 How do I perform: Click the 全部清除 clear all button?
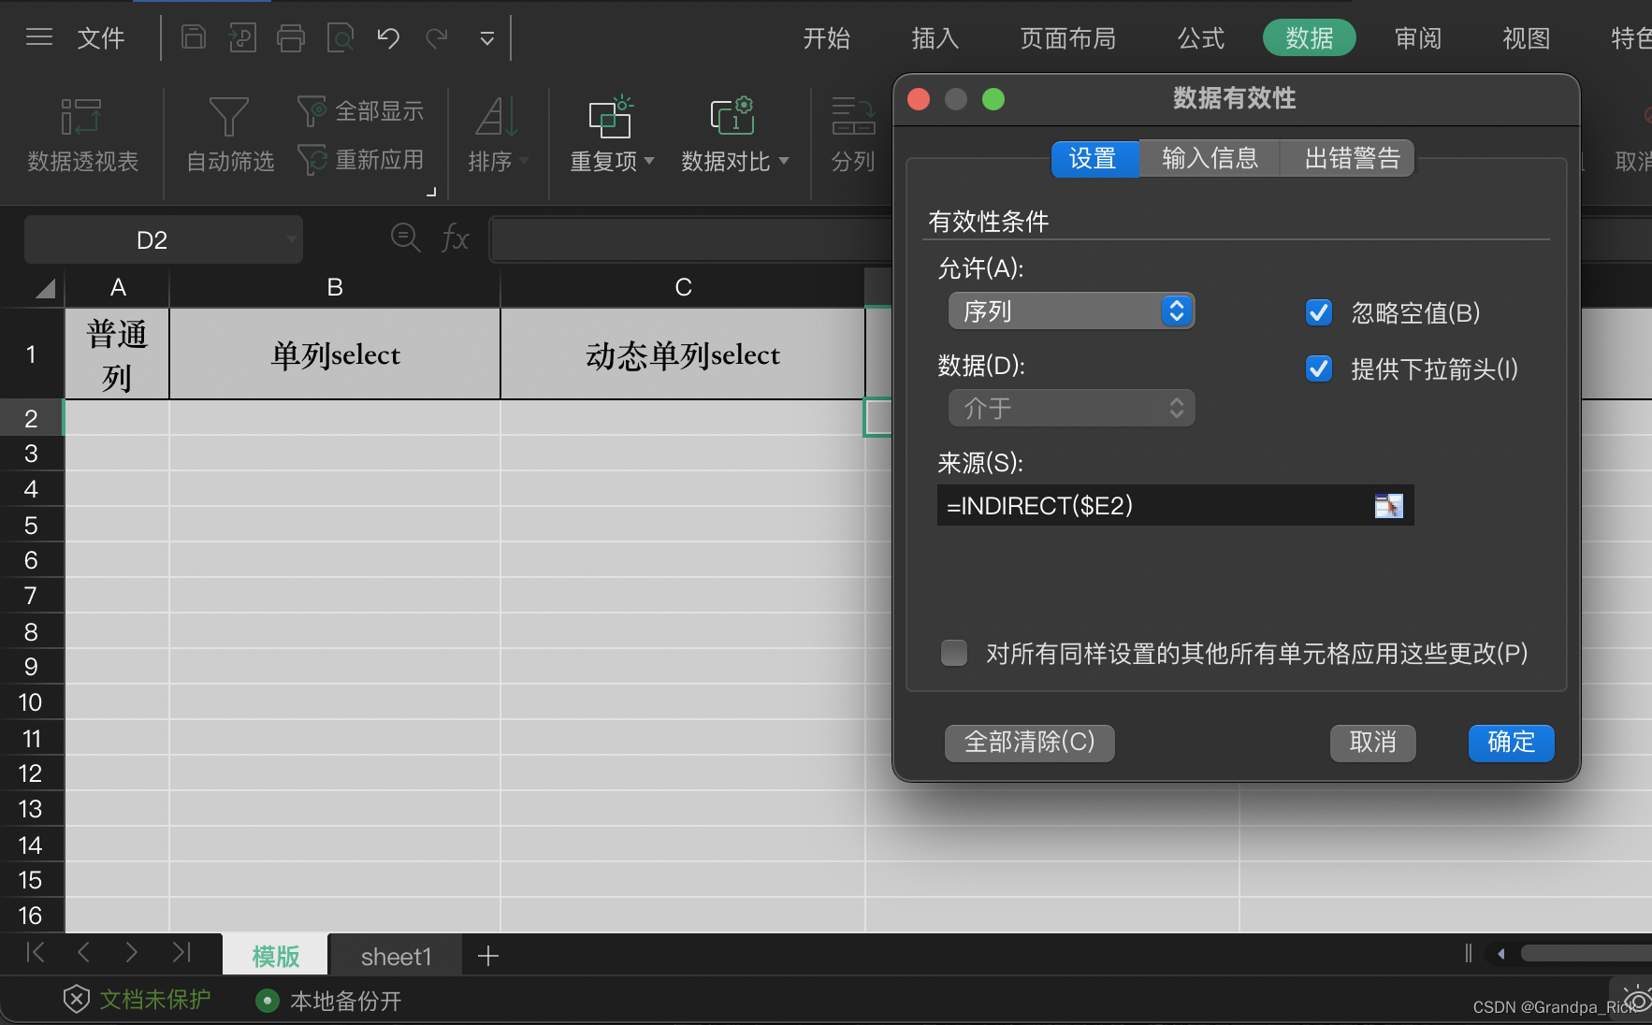(x=1029, y=743)
